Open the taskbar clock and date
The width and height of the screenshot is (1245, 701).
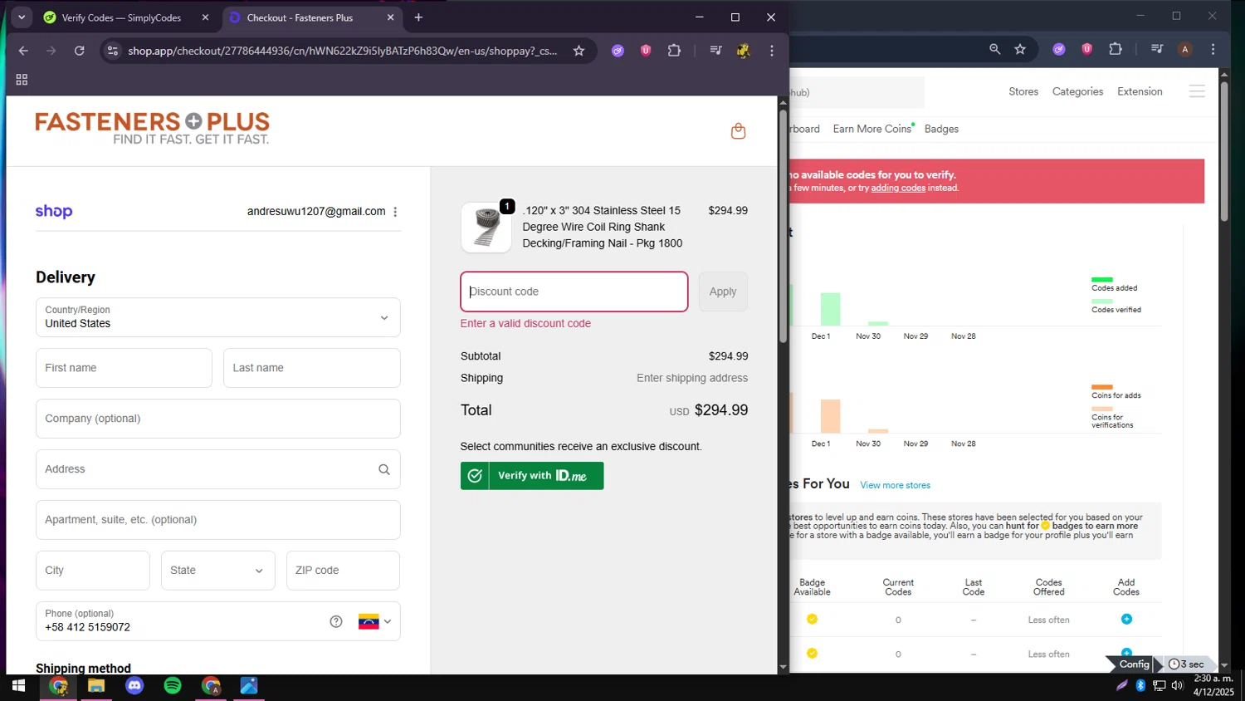pos(1213,685)
